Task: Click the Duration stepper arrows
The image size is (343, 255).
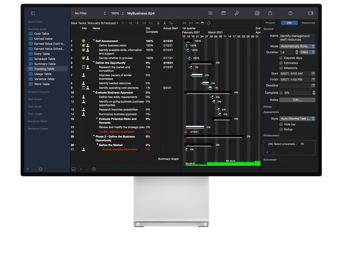Action: pos(297,52)
